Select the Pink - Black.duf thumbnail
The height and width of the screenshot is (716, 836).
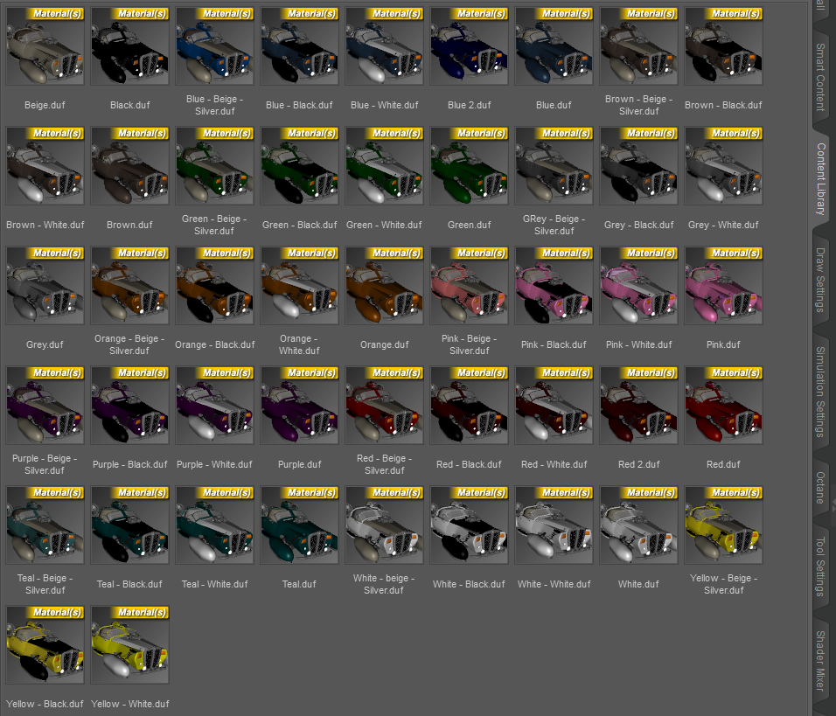(x=554, y=285)
